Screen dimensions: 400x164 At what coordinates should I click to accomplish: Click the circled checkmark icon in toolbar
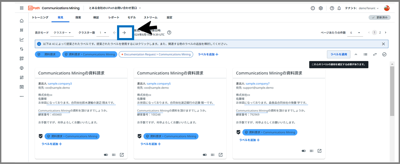(x=384, y=54)
